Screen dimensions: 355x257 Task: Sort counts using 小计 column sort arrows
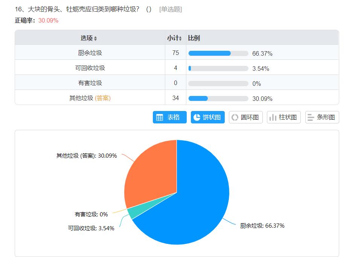(181, 39)
